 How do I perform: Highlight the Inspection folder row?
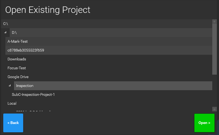(113, 86)
